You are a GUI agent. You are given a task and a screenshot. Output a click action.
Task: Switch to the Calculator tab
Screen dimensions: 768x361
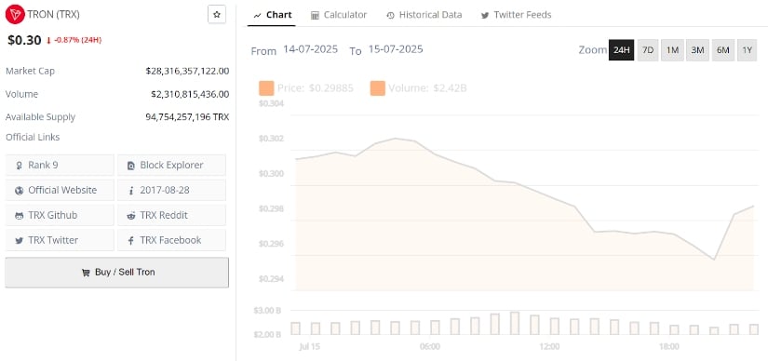(x=339, y=15)
